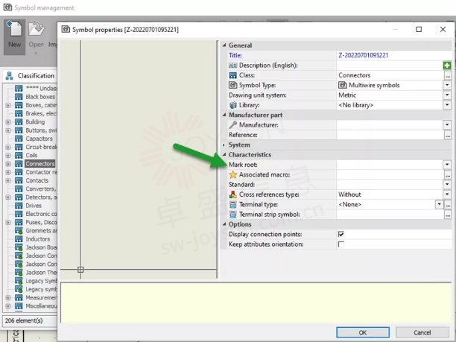The width and height of the screenshot is (456, 342).
Task: Expand the Measurement tree node
Action: [x=8, y=298]
